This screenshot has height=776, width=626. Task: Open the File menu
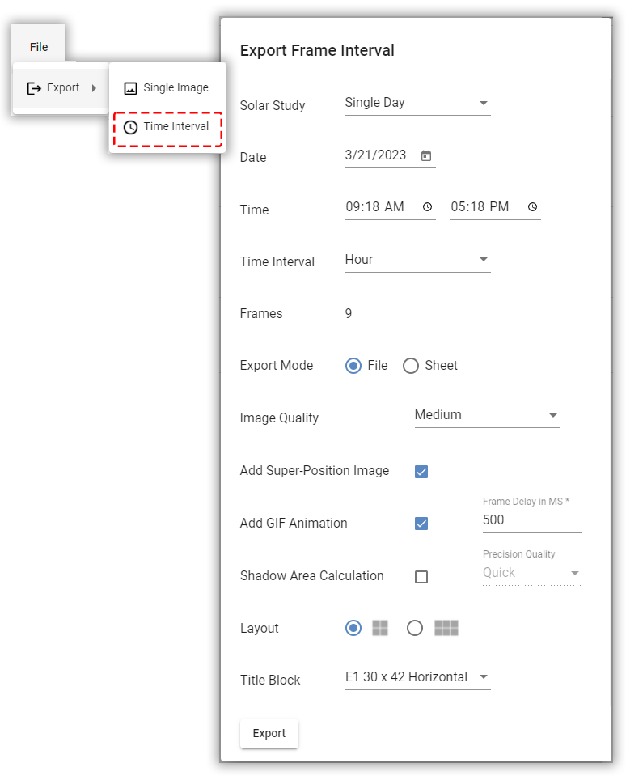tap(38, 45)
